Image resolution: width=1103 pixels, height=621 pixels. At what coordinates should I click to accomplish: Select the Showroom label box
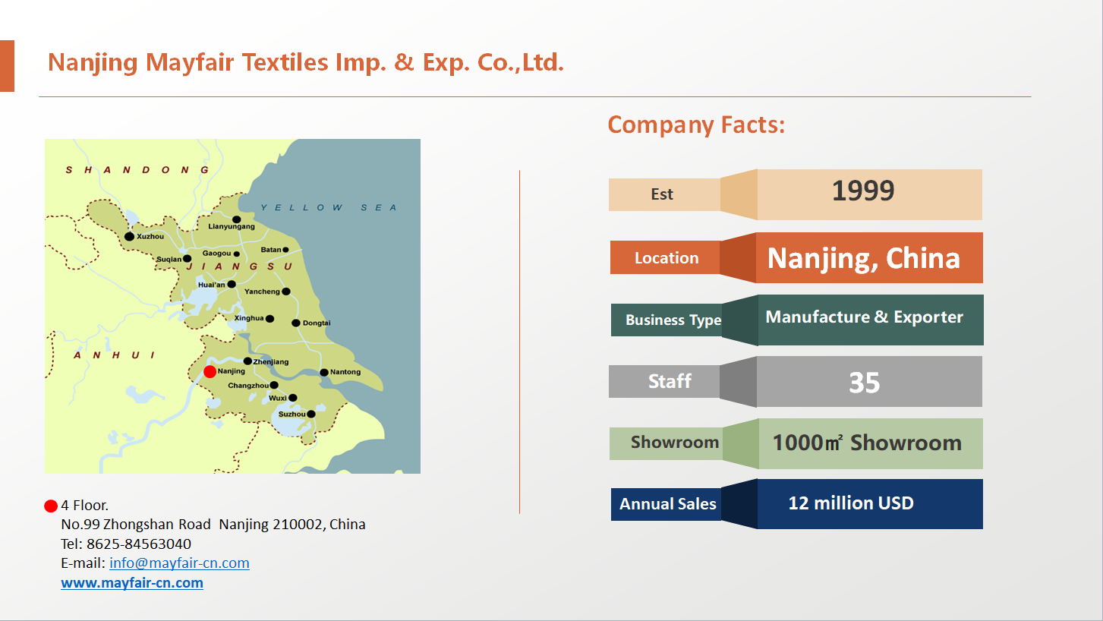pos(666,443)
